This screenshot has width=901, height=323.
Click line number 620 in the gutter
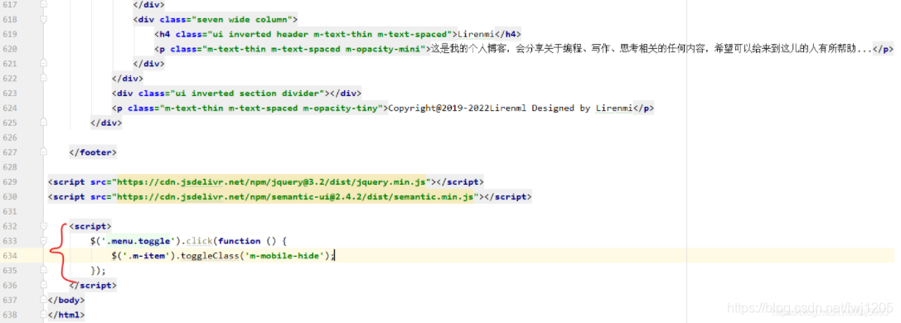(10, 50)
